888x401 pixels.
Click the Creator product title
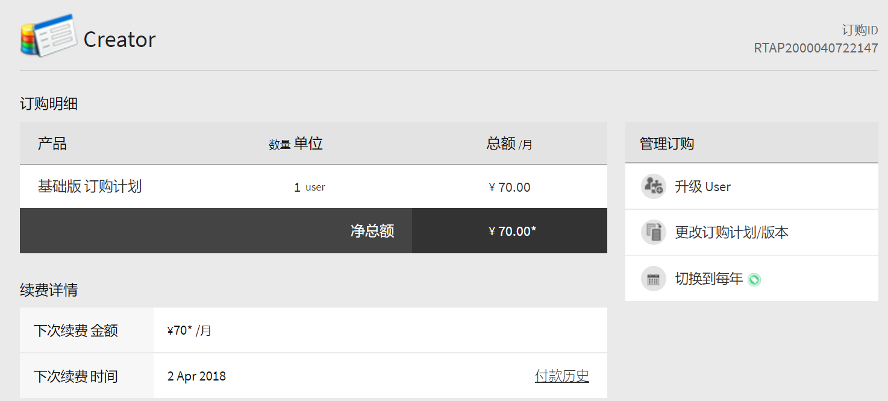coord(119,40)
